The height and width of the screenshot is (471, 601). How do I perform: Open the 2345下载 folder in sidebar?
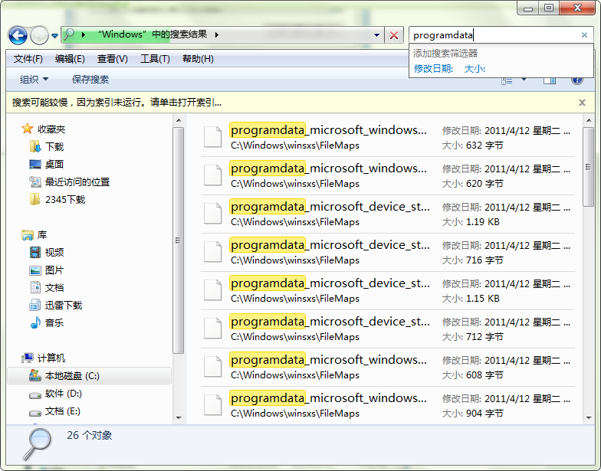point(64,199)
